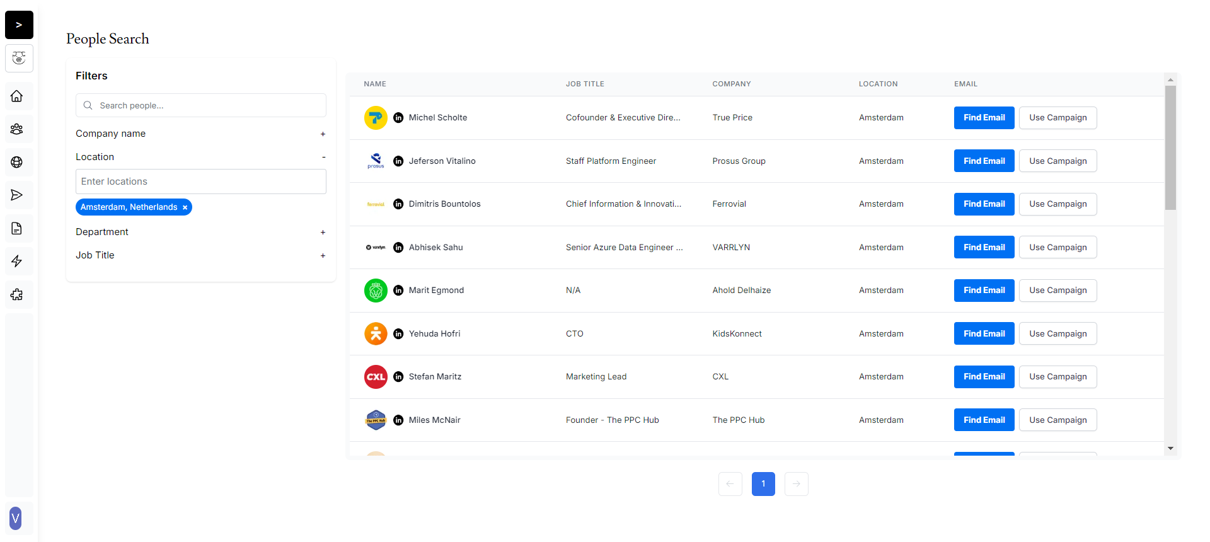Expand the Department filter
The height and width of the screenshot is (542, 1210).
tap(323, 232)
